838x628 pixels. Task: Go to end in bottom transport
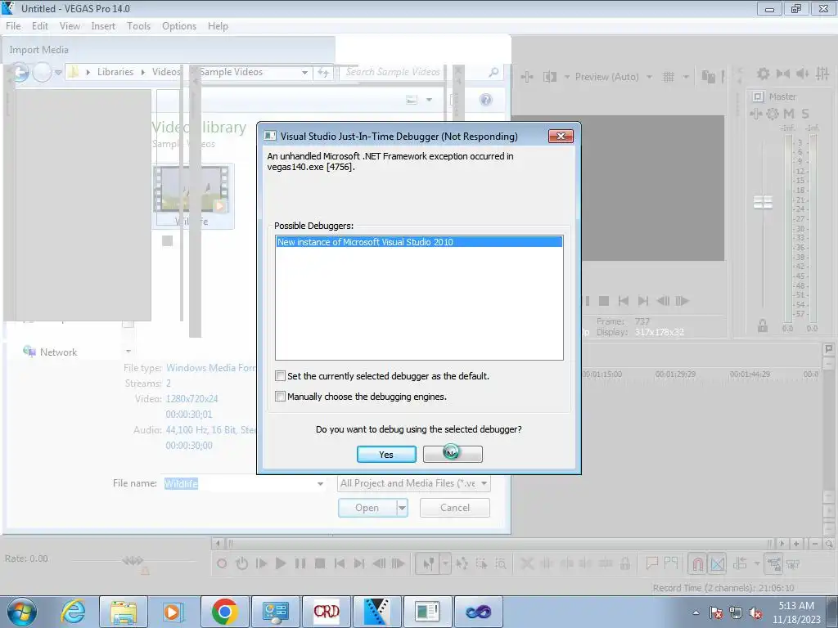coord(359,563)
